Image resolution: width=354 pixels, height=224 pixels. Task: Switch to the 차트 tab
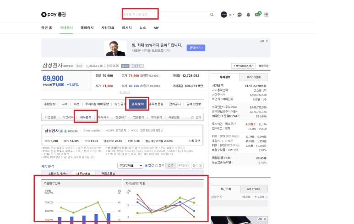(x=76, y=104)
